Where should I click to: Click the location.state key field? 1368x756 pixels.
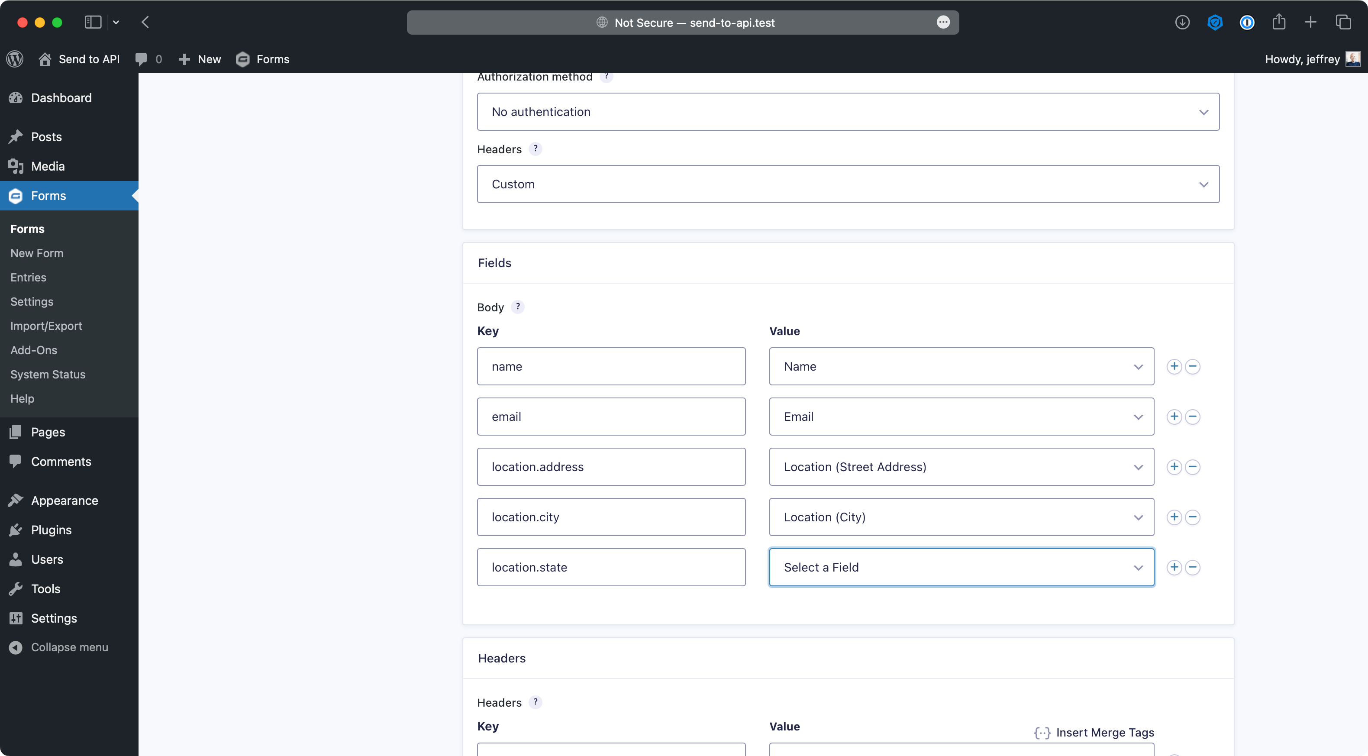coord(611,567)
